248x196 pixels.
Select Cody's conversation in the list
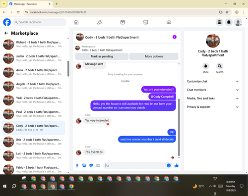(33, 128)
